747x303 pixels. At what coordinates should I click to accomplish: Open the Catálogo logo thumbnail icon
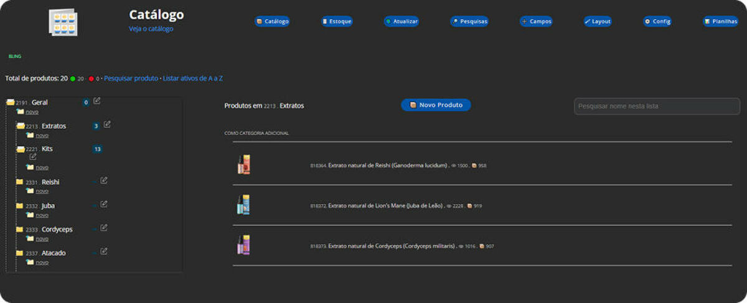tap(63, 22)
